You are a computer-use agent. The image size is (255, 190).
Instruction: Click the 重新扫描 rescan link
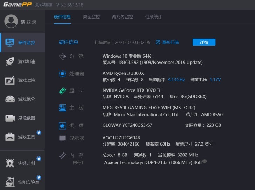[170, 42]
